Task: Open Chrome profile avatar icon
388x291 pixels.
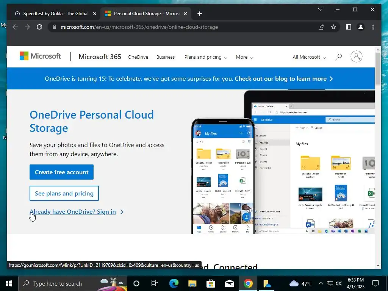Action: [361, 27]
